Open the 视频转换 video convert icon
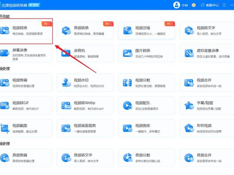This screenshot has width=234, height=175. pos(4,31)
